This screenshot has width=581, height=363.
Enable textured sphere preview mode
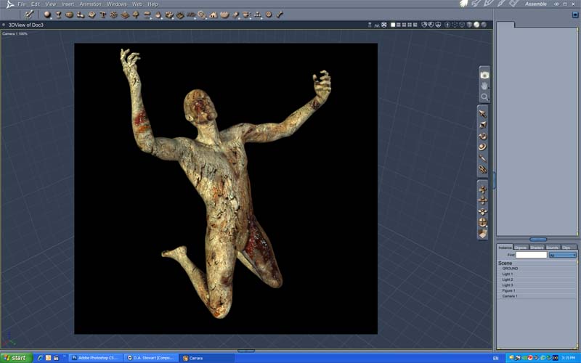point(484,25)
